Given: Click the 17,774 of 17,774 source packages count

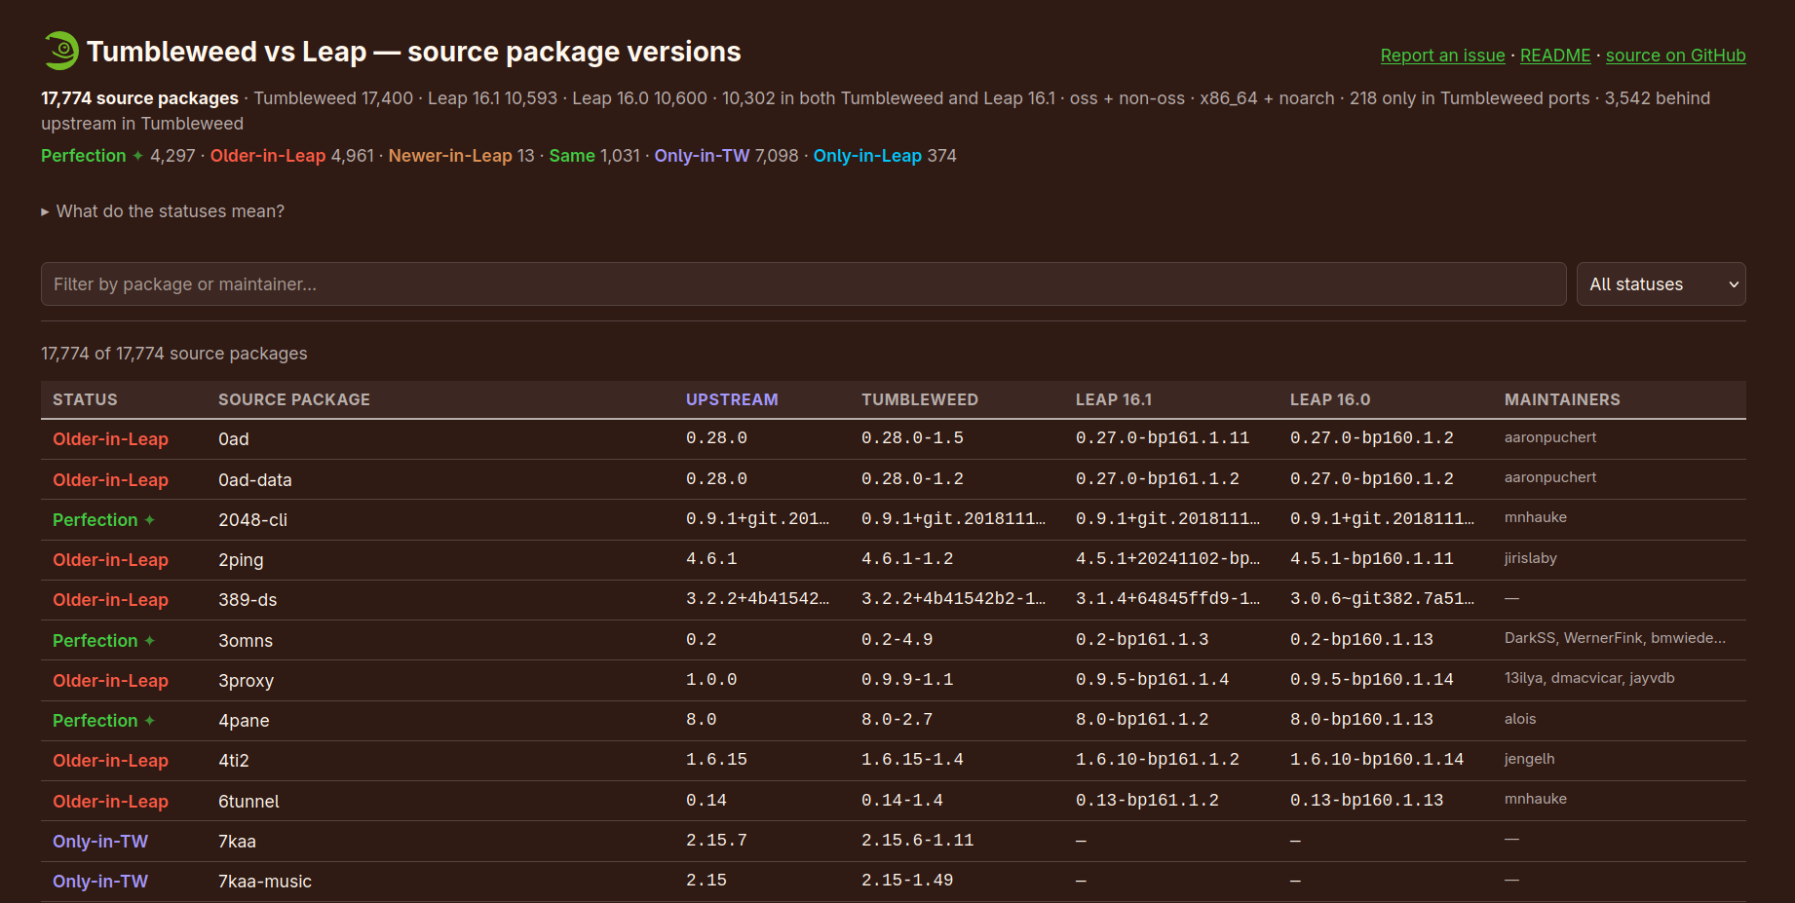Looking at the screenshot, I should pos(173,354).
